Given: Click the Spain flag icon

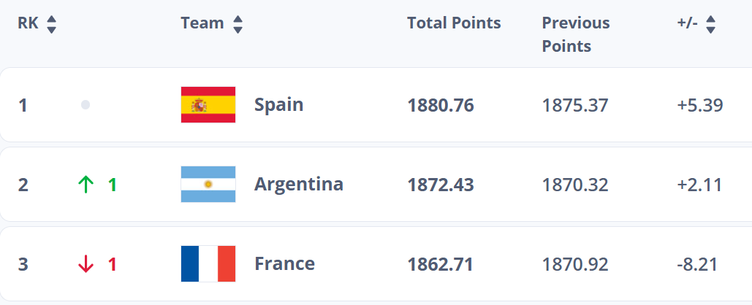Looking at the screenshot, I should (x=208, y=105).
